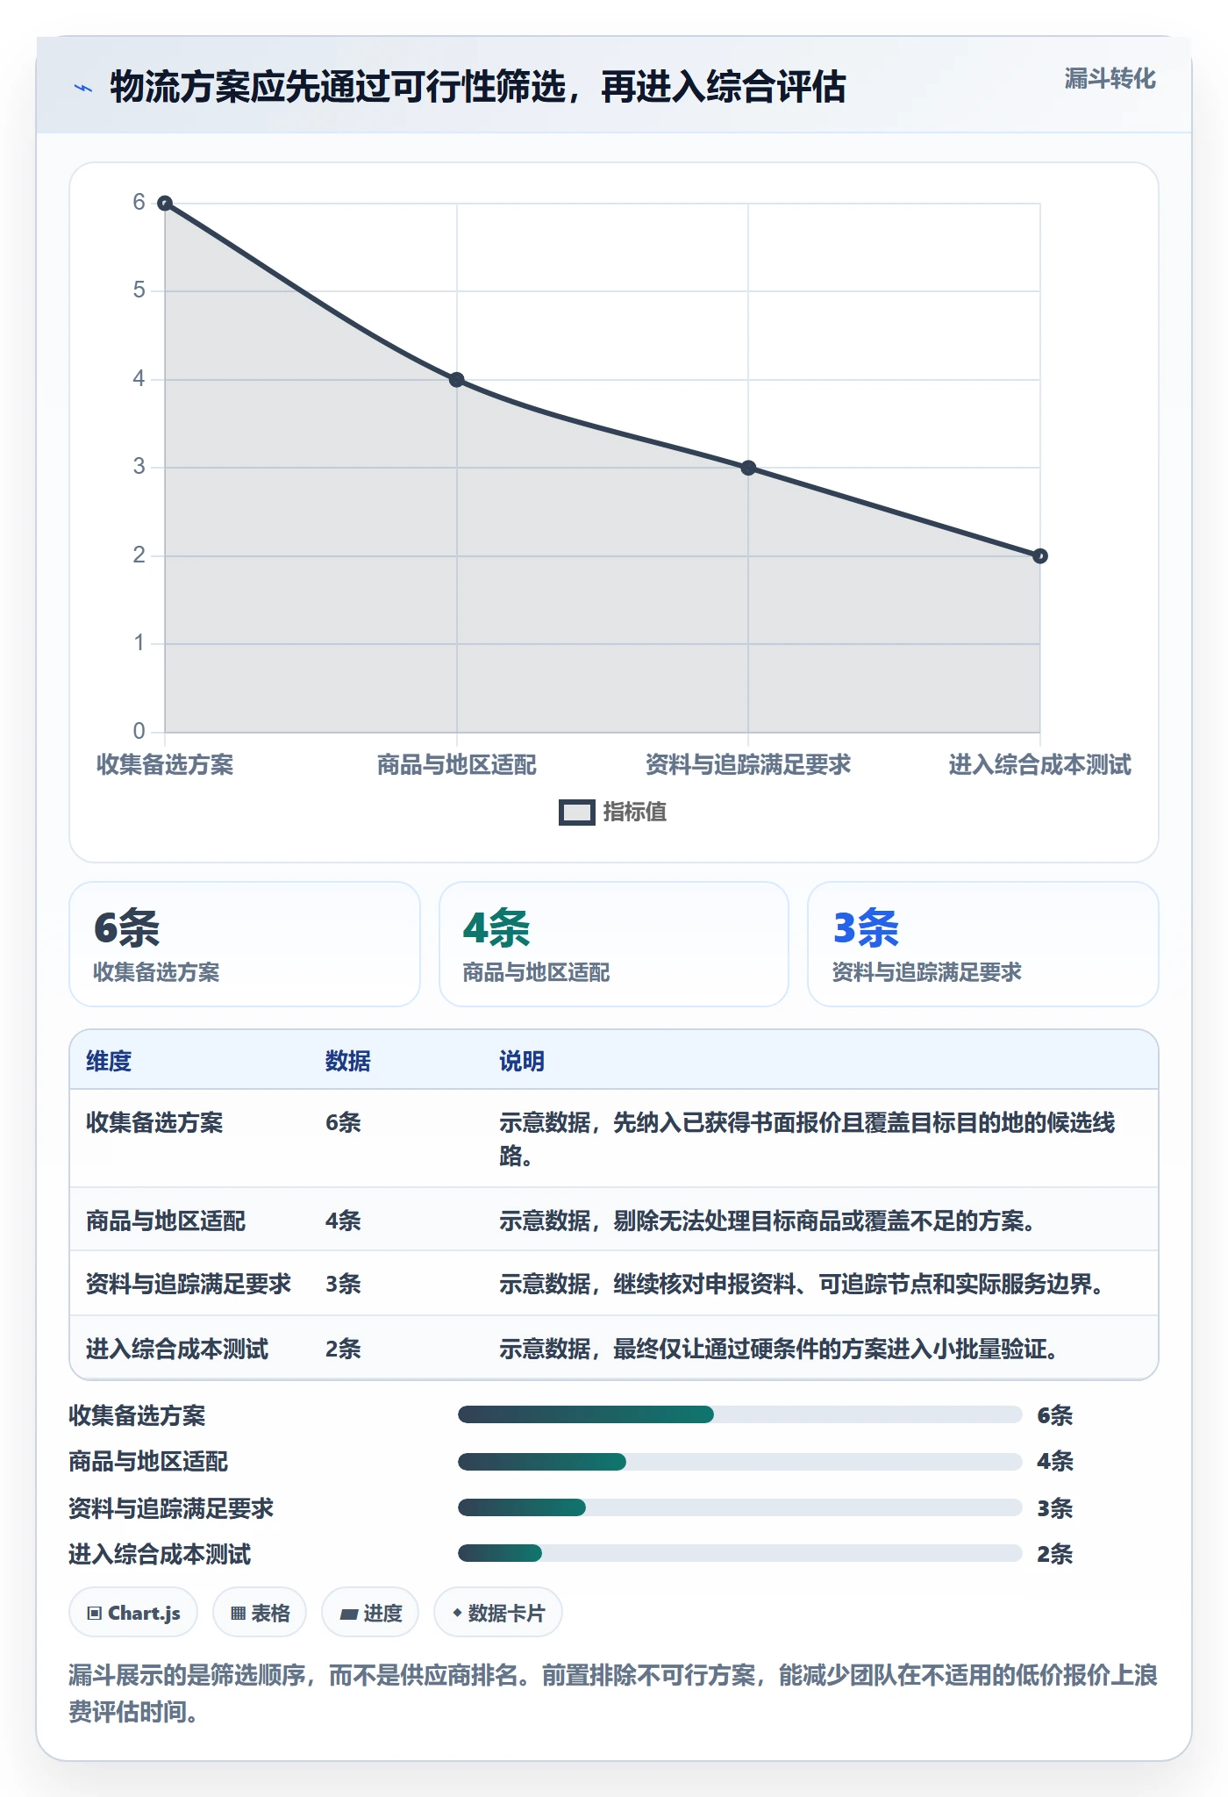Click the 维度 column header

109,1061
